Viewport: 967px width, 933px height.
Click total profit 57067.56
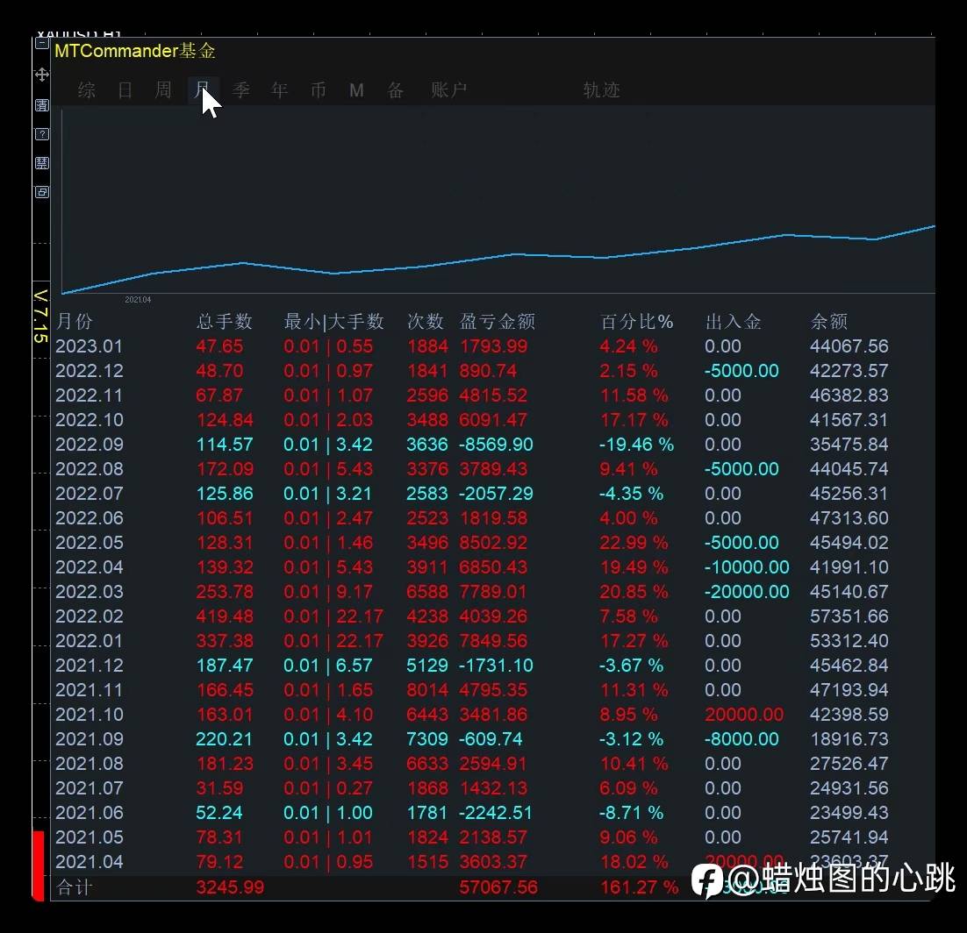click(498, 887)
